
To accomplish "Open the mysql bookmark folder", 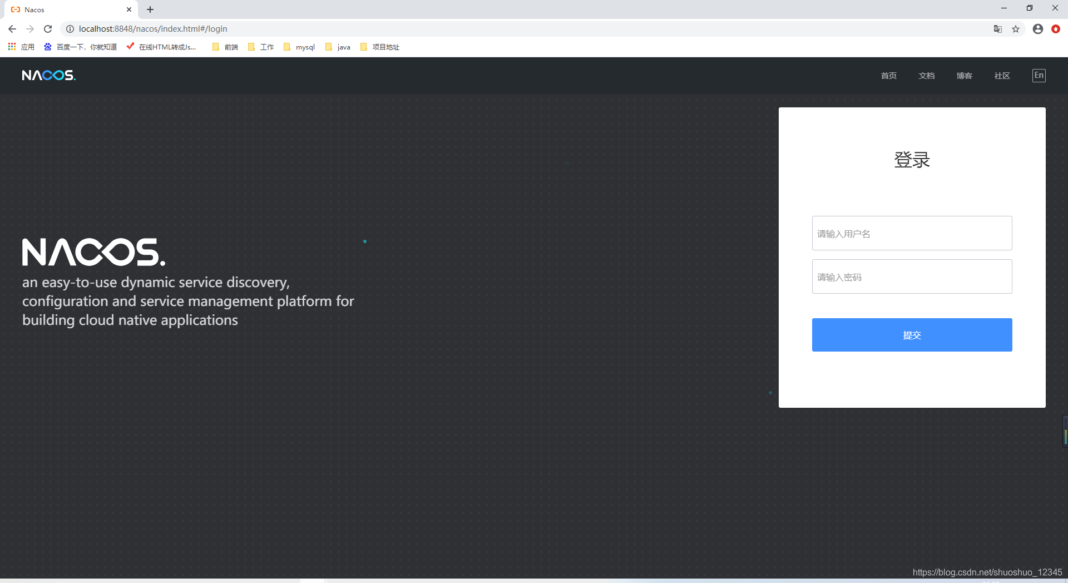I will 299,47.
